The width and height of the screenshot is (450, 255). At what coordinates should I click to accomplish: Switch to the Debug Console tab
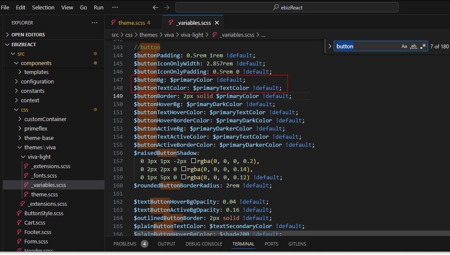[204, 244]
